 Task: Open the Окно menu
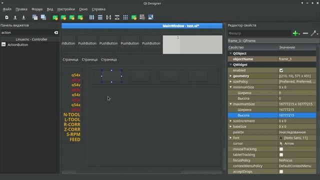tap(83, 9)
